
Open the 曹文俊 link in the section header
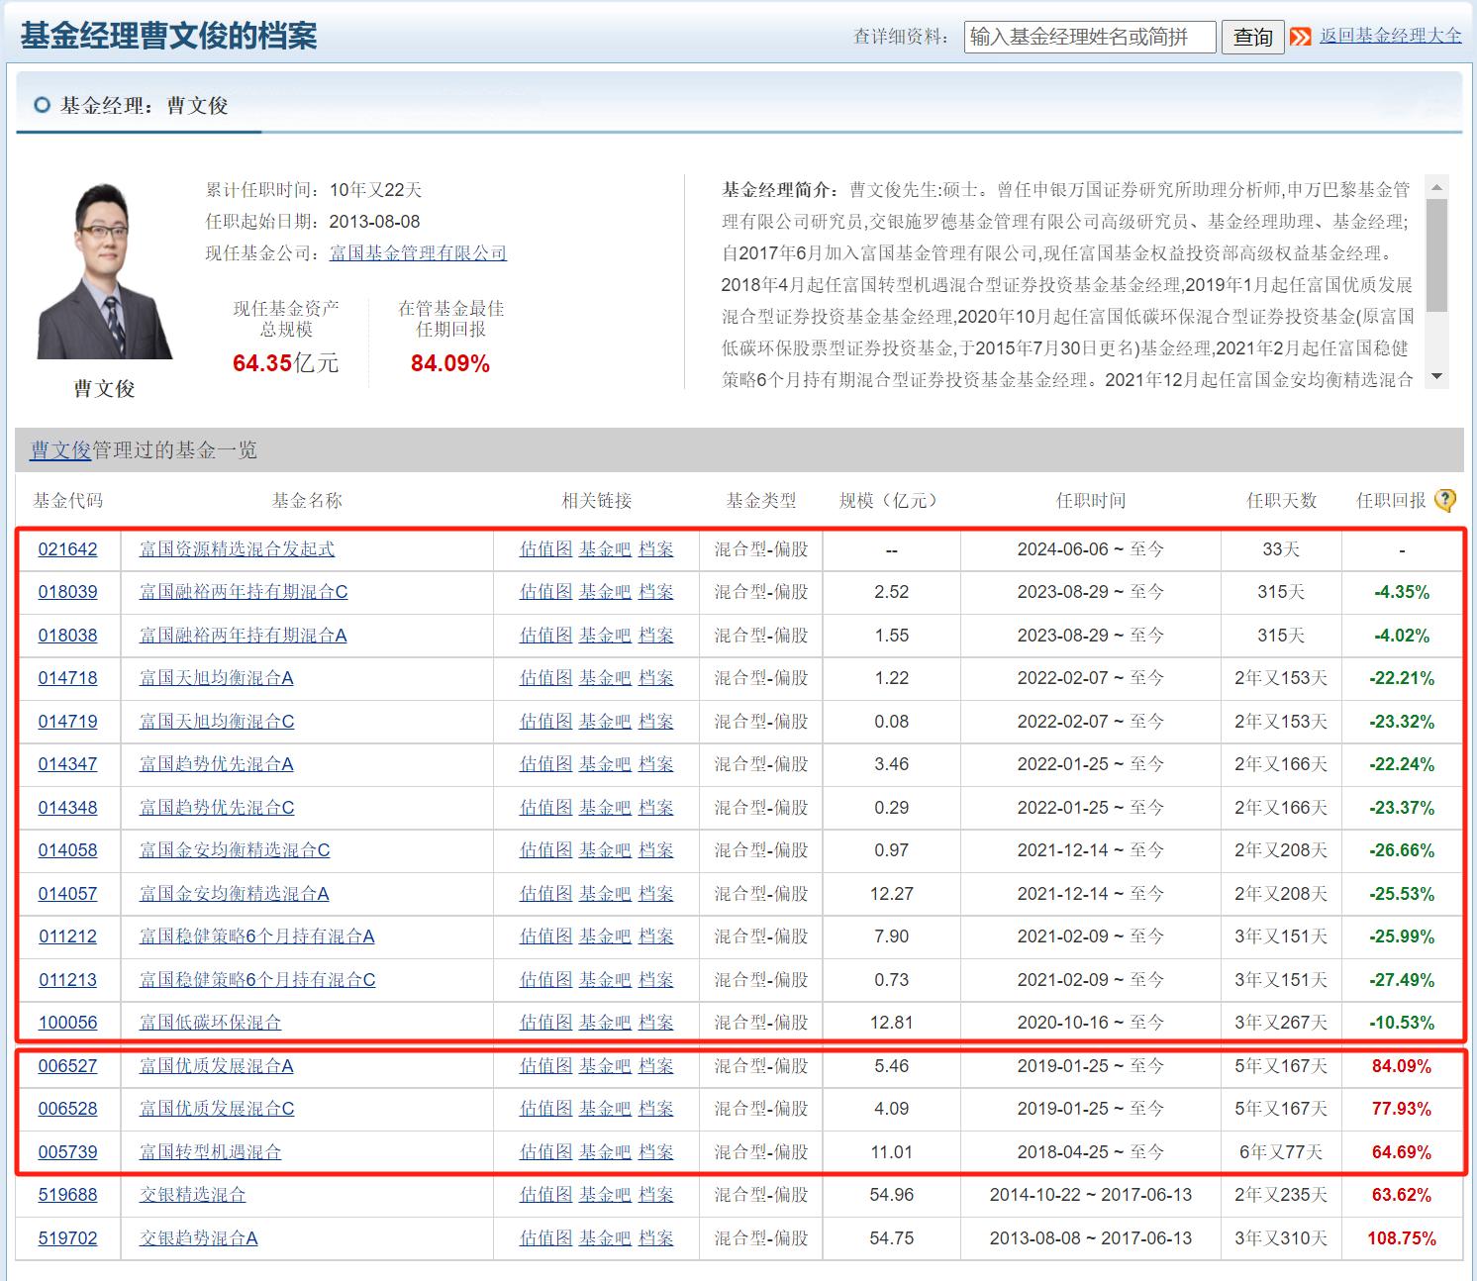pyautogui.click(x=60, y=450)
